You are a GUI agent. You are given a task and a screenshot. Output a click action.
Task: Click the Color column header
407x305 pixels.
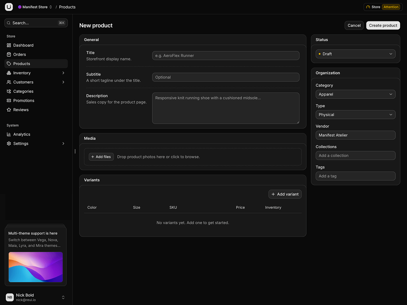point(92,207)
